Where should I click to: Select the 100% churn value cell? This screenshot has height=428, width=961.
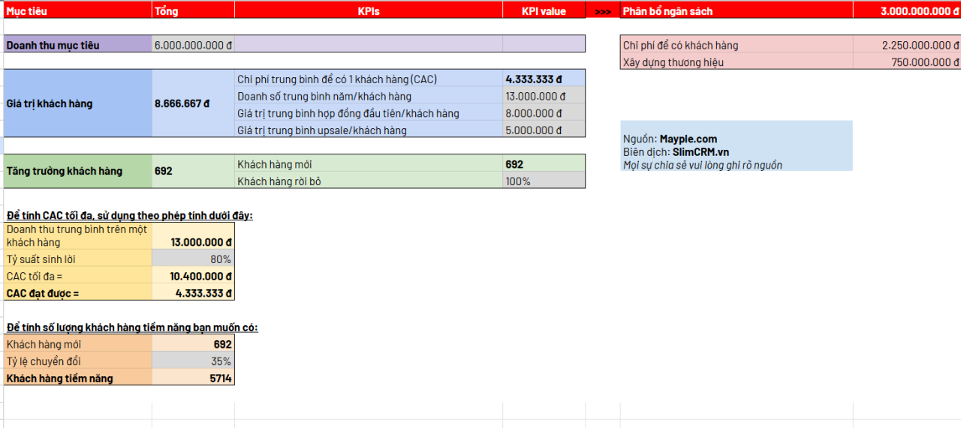[x=544, y=181]
